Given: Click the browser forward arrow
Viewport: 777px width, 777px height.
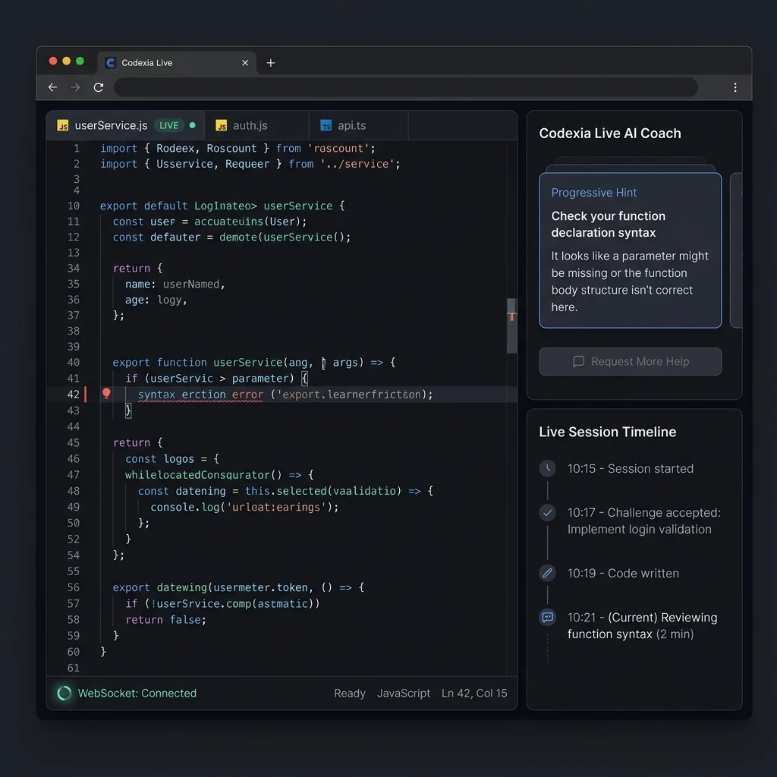Looking at the screenshot, I should [x=75, y=87].
